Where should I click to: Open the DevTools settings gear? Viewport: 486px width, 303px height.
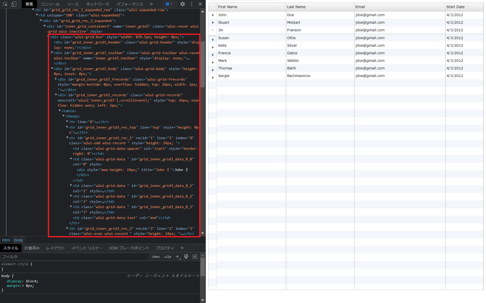point(182,4)
